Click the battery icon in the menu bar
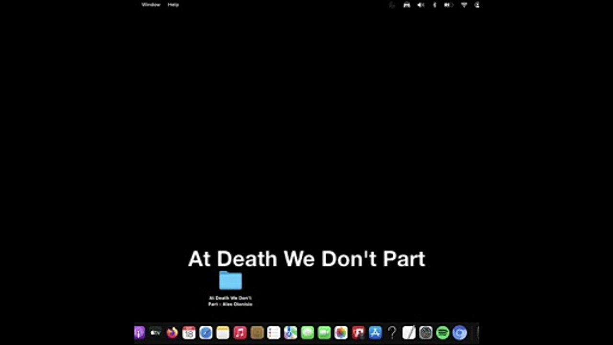 click(448, 5)
